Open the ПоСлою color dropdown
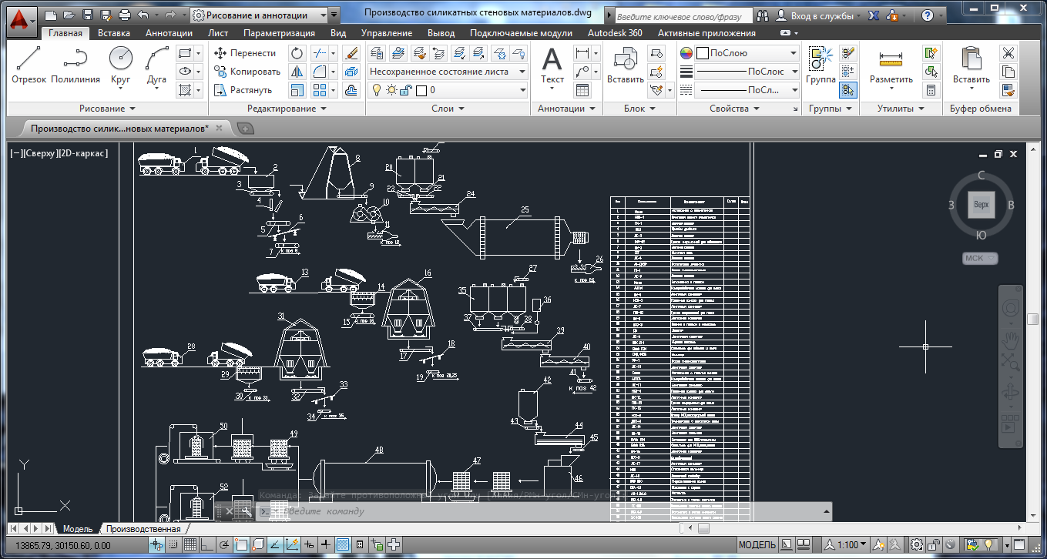Screen dimensions: 1047x559 coord(747,53)
